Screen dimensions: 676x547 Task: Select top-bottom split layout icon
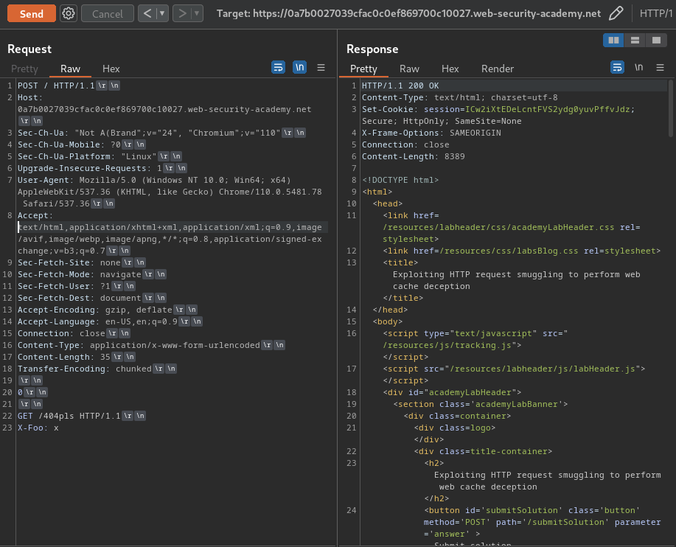click(x=635, y=40)
